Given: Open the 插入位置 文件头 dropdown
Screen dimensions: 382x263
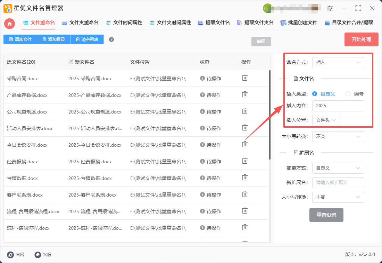Looking at the screenshot, I should 326,120.
